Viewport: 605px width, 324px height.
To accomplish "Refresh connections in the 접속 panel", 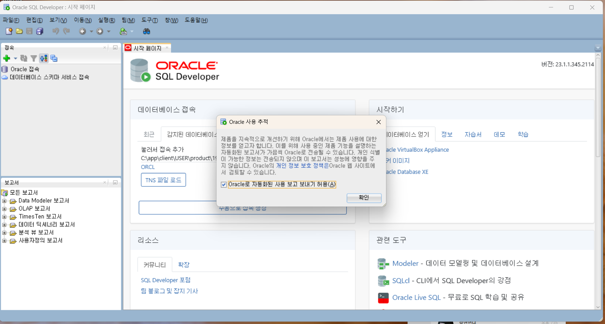I will pos(24,58).
